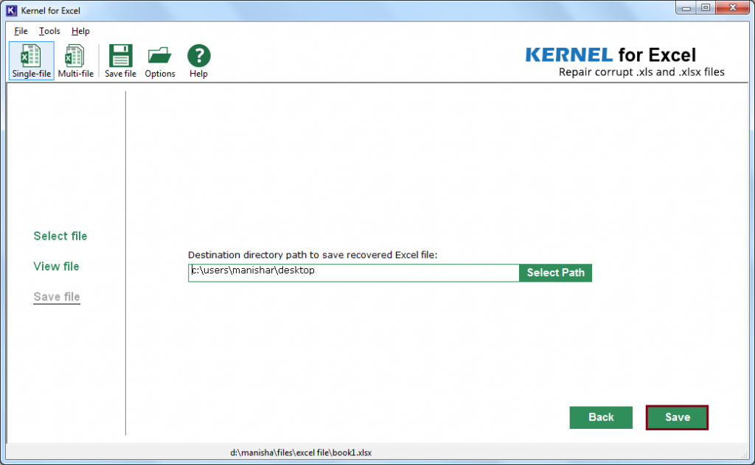Viewport: 755px width, 465px height.
Task: Click the application icon in title bar
Action: coord(10,10)
